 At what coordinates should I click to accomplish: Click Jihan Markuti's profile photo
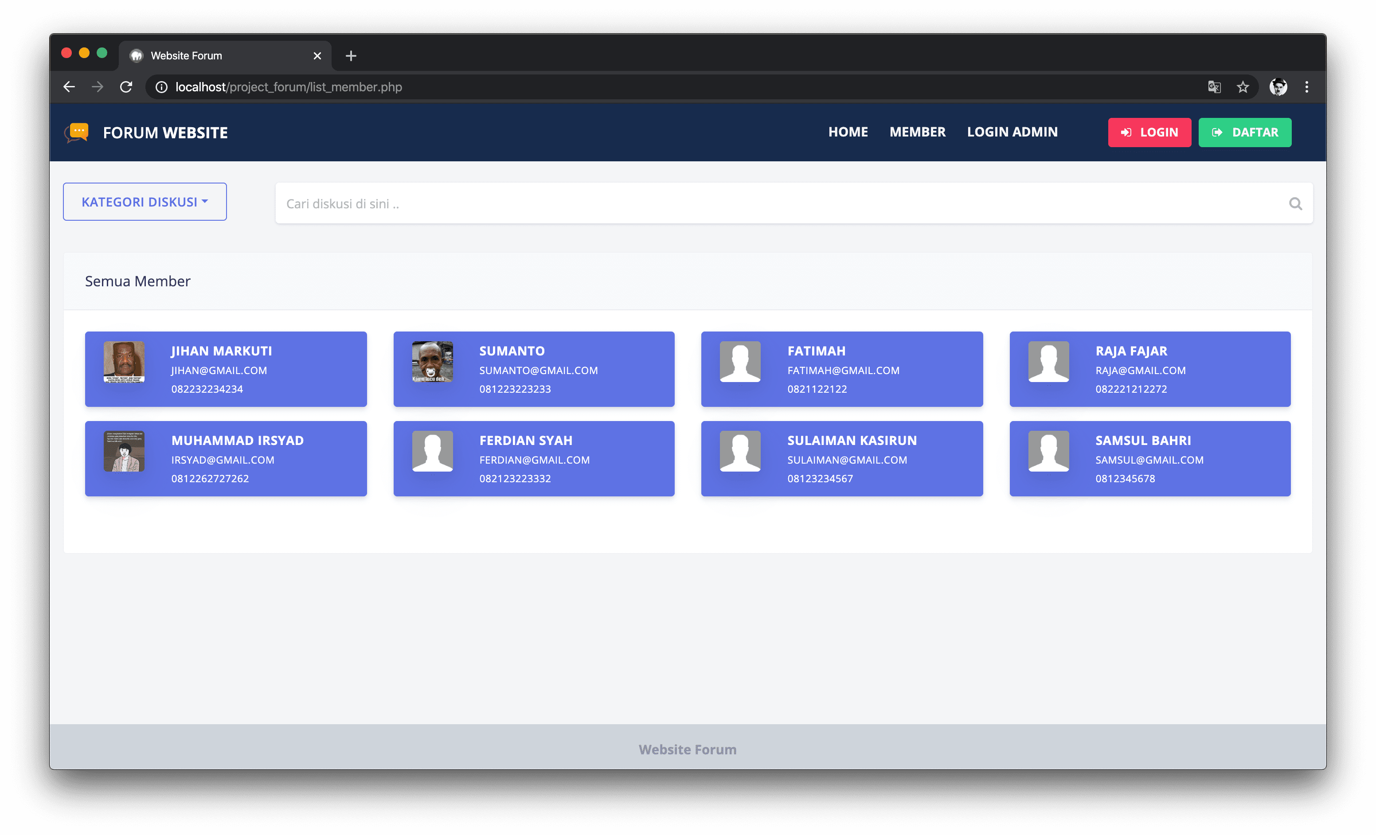click(x=124, y=362)
